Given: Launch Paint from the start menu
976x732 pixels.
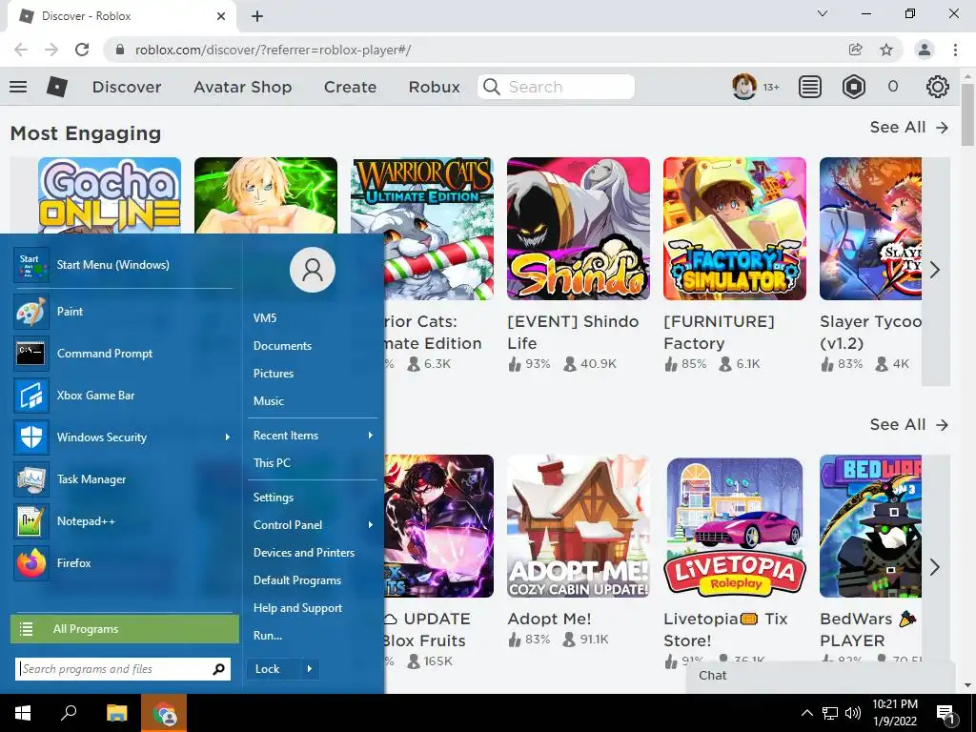Looking at the screenshot, I should (x=123, y=312).
